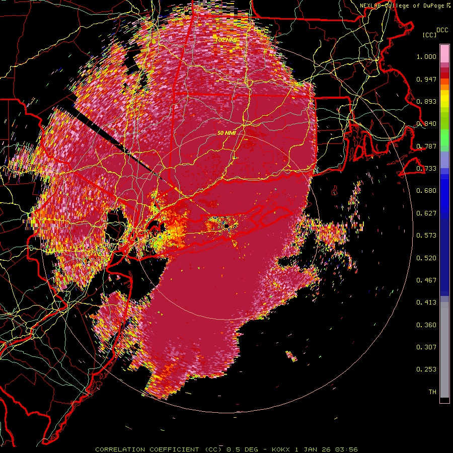
Task: Click the 0.680 scale value
Action: [426, 191]
